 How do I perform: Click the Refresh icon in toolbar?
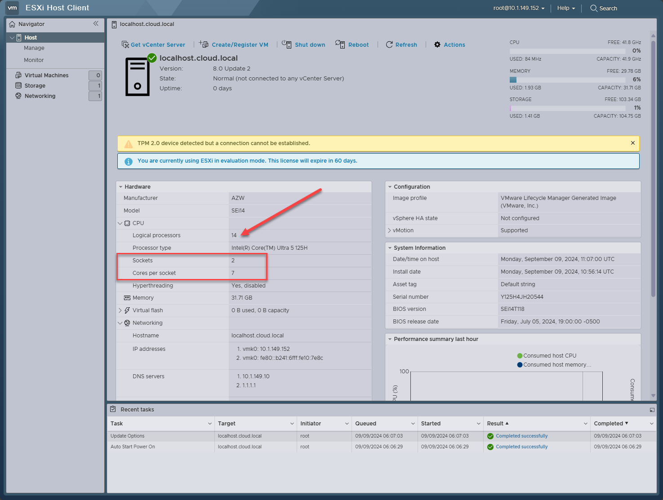(x=389, y=44)
